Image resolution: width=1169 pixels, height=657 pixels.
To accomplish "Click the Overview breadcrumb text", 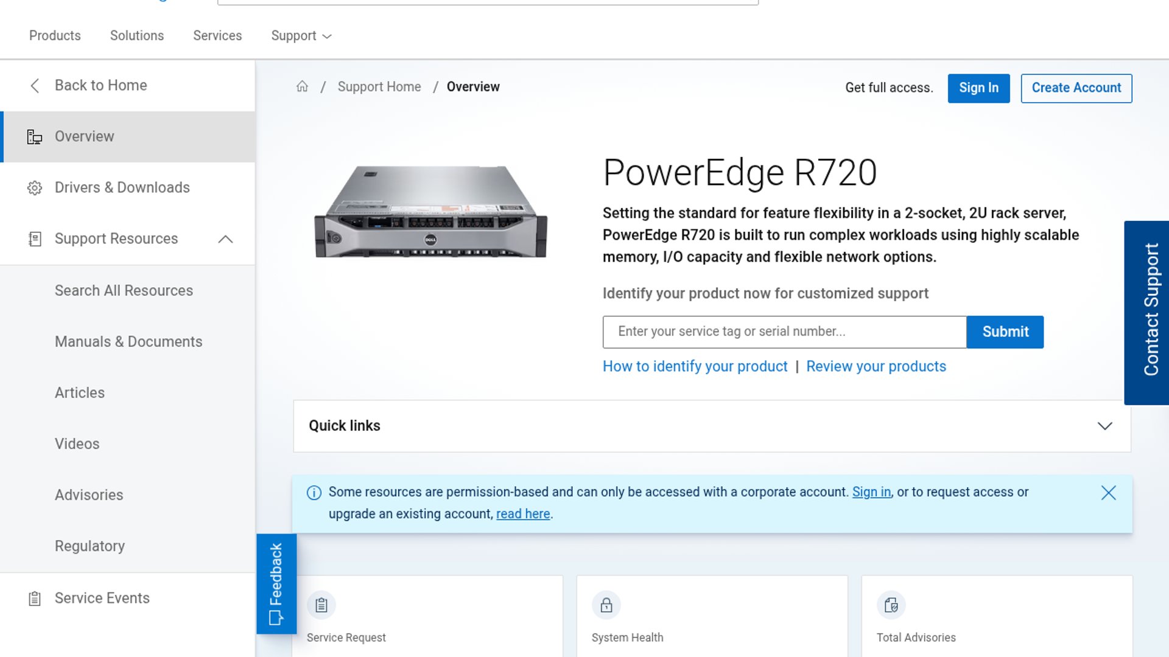I will (x=473, y=87).
